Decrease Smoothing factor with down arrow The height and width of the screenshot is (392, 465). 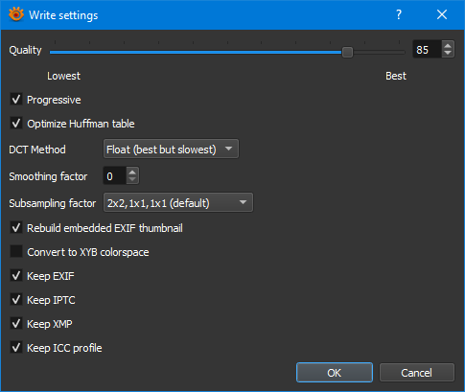(132, 179)
